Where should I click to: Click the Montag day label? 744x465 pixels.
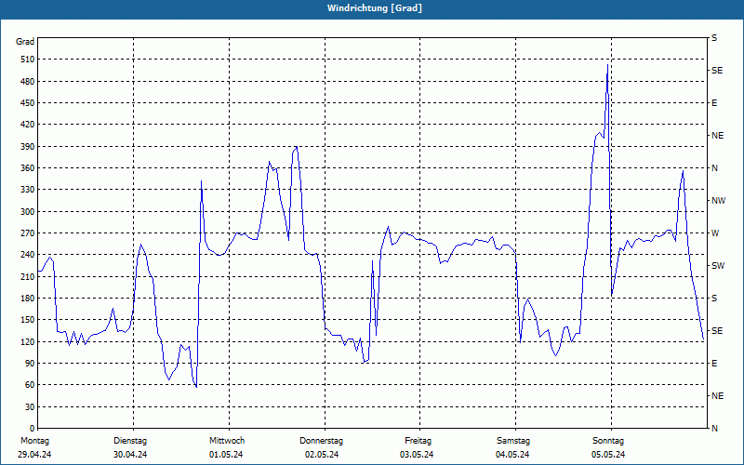tap(34, 441)
